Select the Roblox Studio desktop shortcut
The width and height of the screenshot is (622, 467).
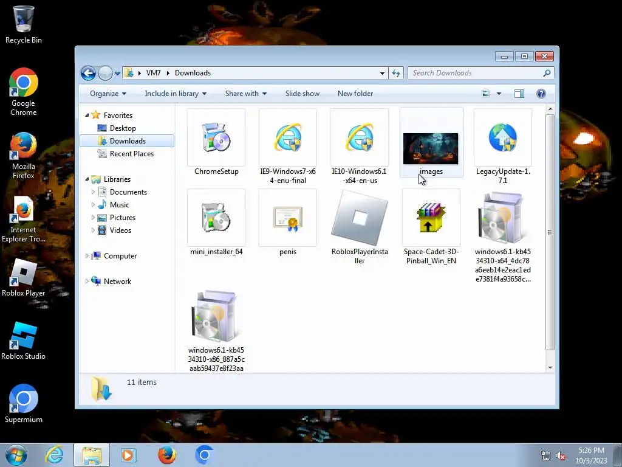click(x=24, y=341)
